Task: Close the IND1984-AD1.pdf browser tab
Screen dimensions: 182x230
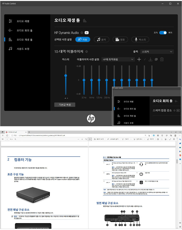Action: 26,132
